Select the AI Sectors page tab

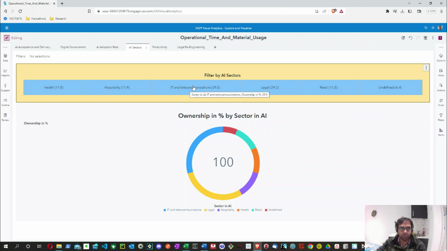[135, 47]
